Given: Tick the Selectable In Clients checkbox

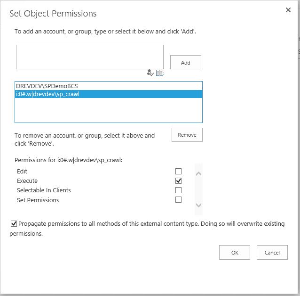Looking at the screenshot, I should (178, 190).
